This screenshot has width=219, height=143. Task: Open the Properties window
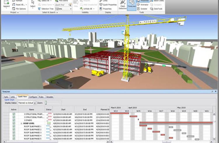105,9
